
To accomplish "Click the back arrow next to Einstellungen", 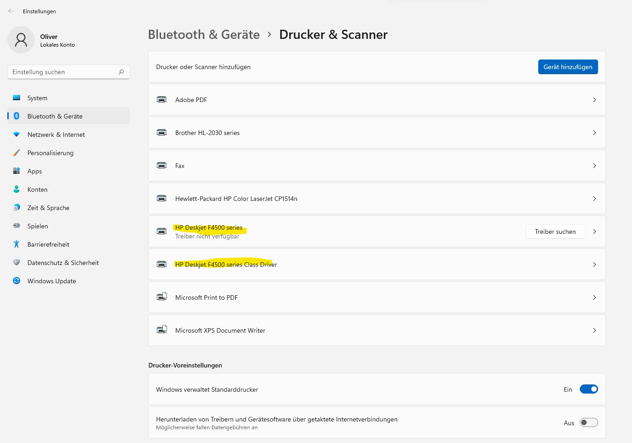I will point(11,11).
